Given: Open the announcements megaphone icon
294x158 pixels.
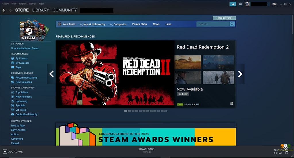Looking at the screenshot, I should (x=233, y=4).
